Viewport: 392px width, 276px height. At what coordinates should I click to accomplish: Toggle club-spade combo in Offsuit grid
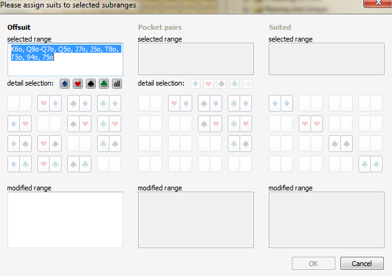110,144
